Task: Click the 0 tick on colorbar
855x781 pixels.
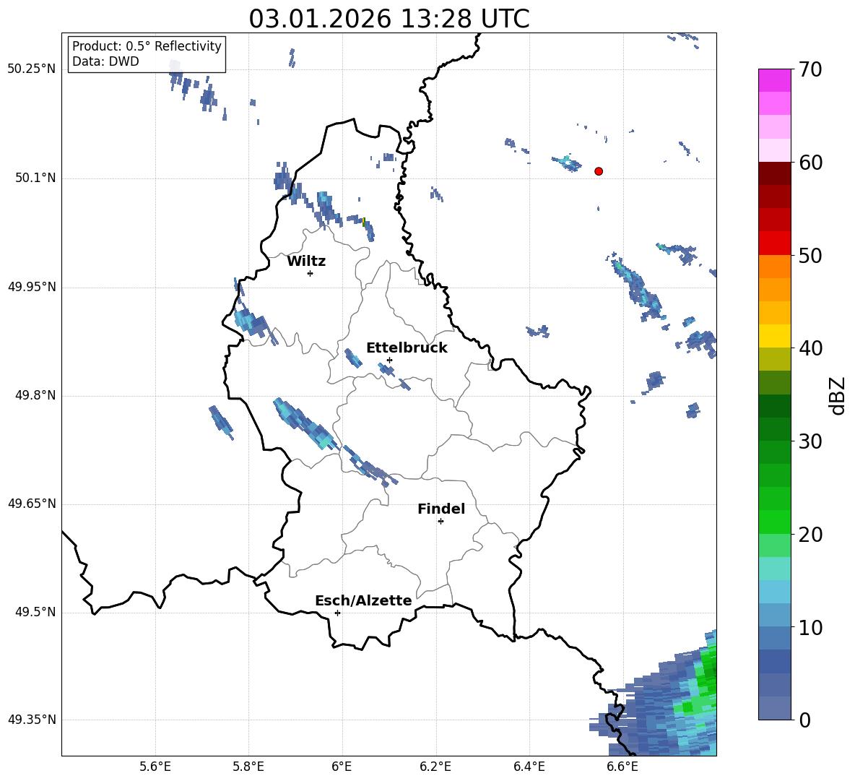Action: [804, 720]
